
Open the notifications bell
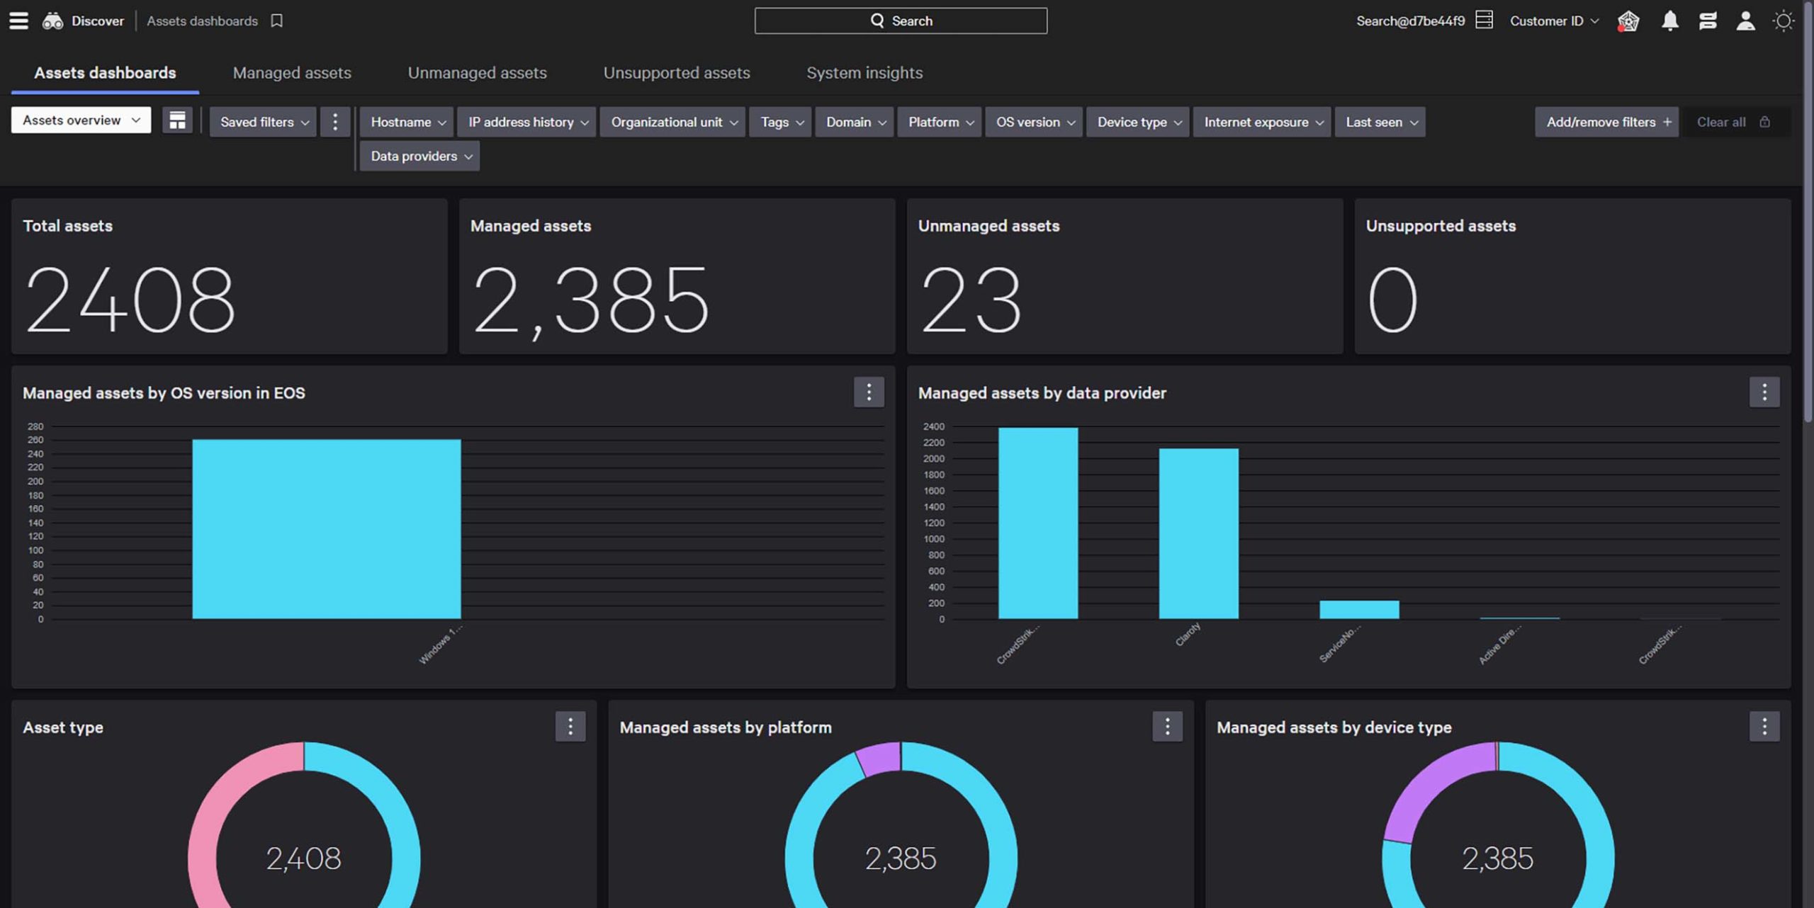(x=1669, y=21)
